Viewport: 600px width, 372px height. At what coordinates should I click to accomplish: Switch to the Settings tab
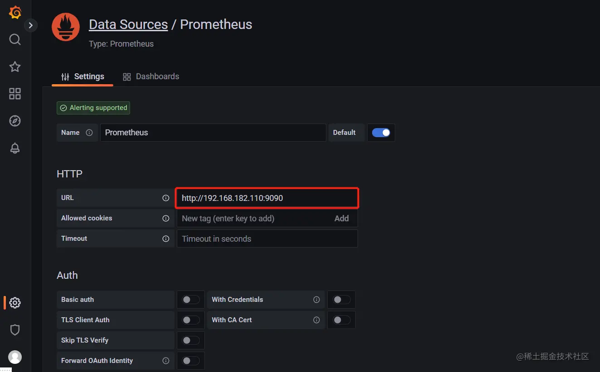pos(82,76)
